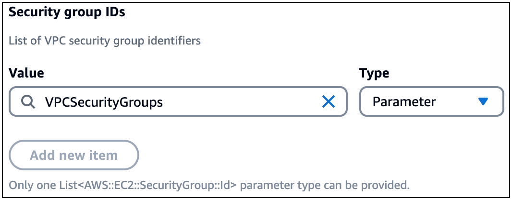Expand the Type combo box options
The width and height of the screenshot is (512, 200).
pyautogui.click(x=431, y=101)
